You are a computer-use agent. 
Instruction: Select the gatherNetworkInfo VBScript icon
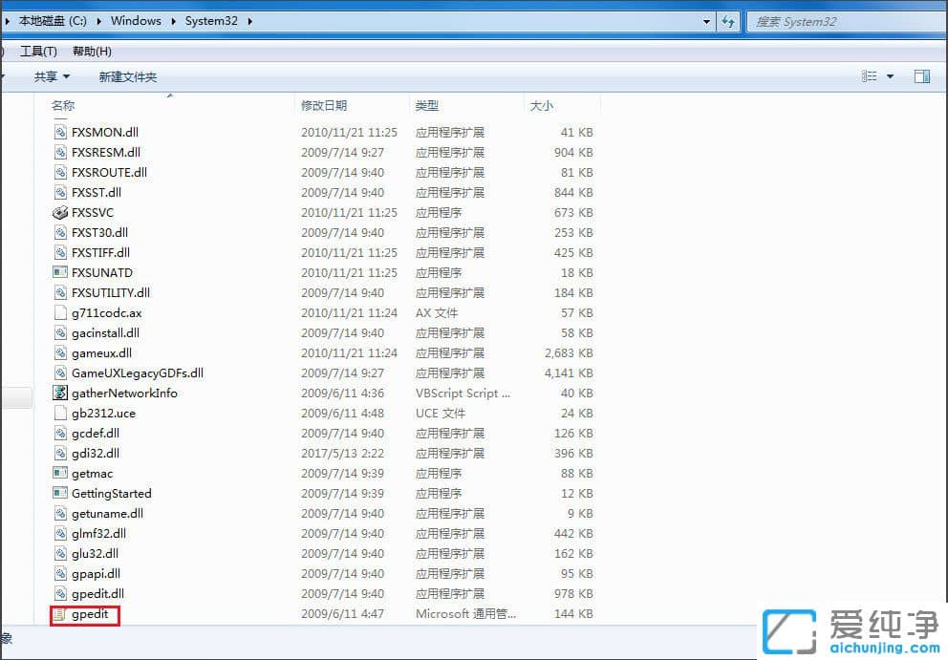[59, 393]
